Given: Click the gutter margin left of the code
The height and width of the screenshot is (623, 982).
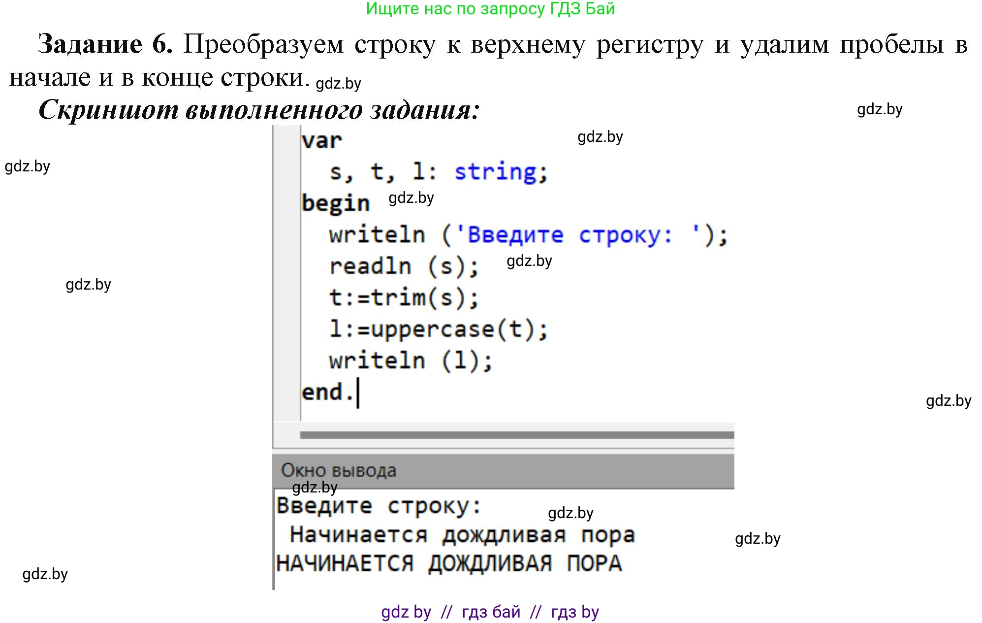Looking at the screenshot, I should point(285,266).
